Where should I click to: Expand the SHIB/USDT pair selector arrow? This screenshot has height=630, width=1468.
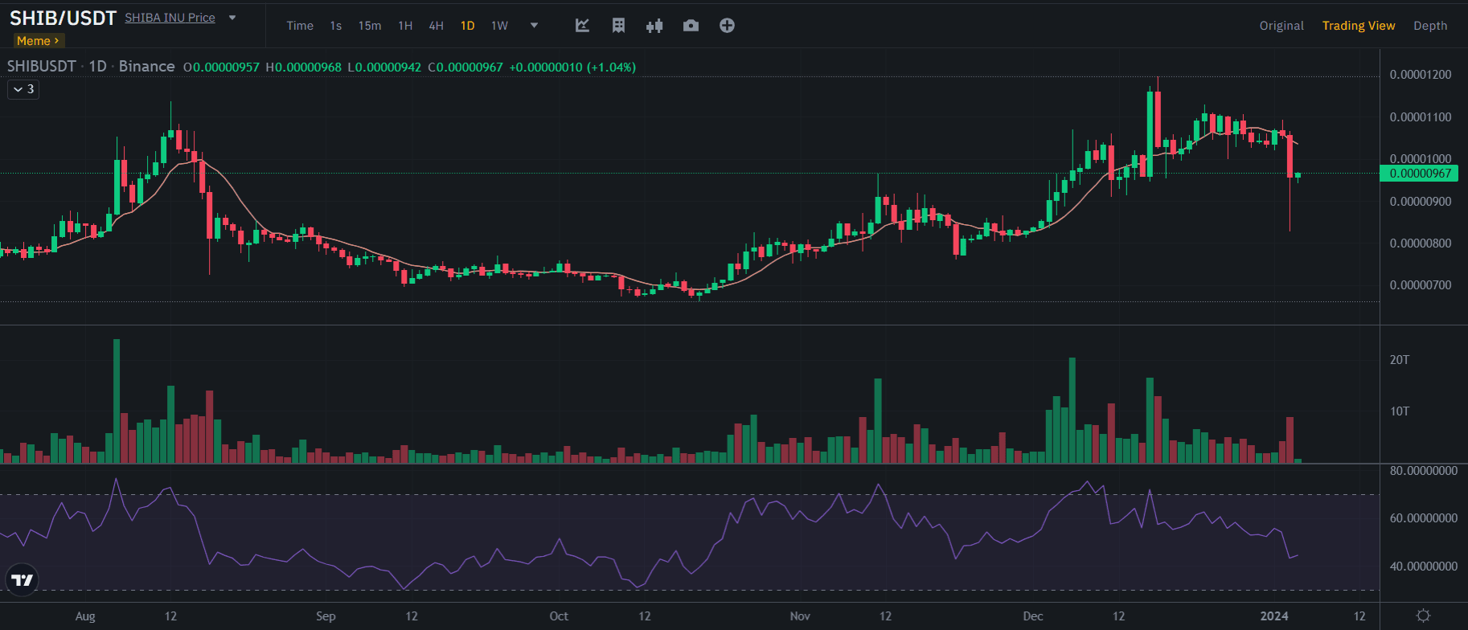coord(232,18)
